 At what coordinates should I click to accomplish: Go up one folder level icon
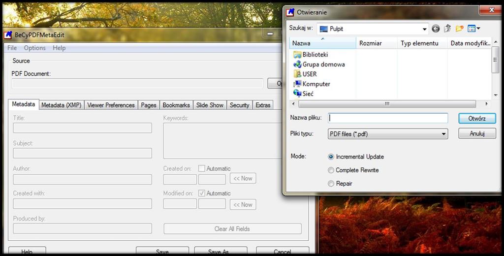point(447,29)
